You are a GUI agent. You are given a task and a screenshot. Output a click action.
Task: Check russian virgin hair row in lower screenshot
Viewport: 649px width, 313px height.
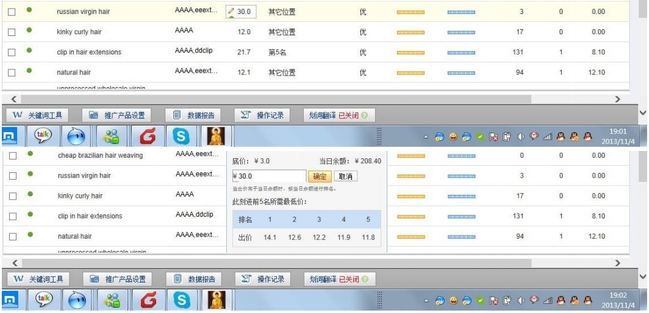(x=13, y=176)
